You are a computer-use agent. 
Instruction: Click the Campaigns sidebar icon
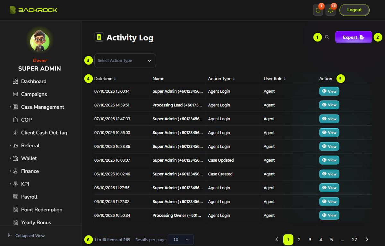coord(15,94)
